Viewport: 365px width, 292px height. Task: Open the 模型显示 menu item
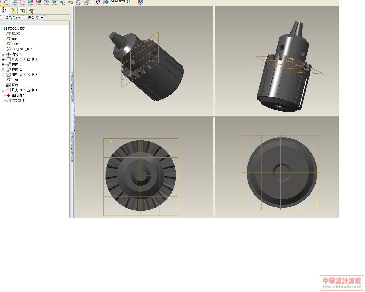122,1
